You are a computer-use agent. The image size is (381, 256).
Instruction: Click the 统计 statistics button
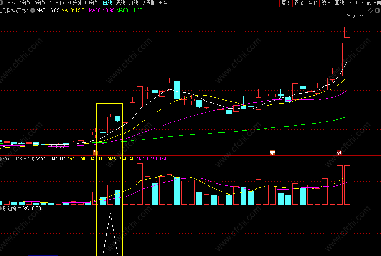click(326, 3)
